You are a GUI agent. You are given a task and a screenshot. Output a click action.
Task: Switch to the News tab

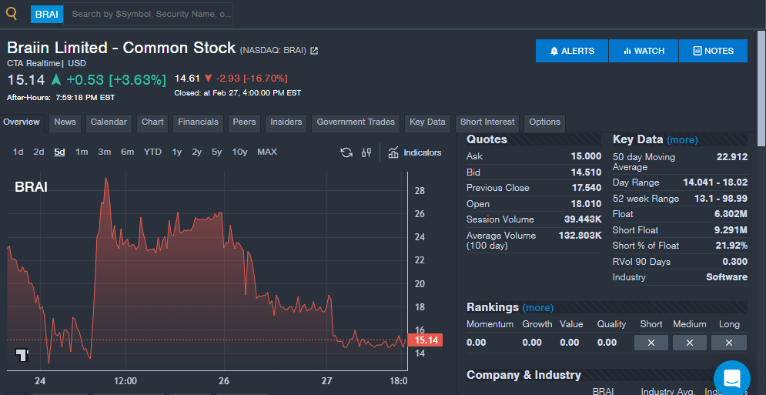click(x=65, y=122)
